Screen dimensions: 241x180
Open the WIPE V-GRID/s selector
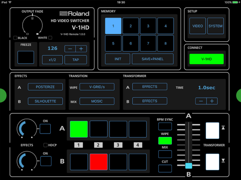coord(97,87)
